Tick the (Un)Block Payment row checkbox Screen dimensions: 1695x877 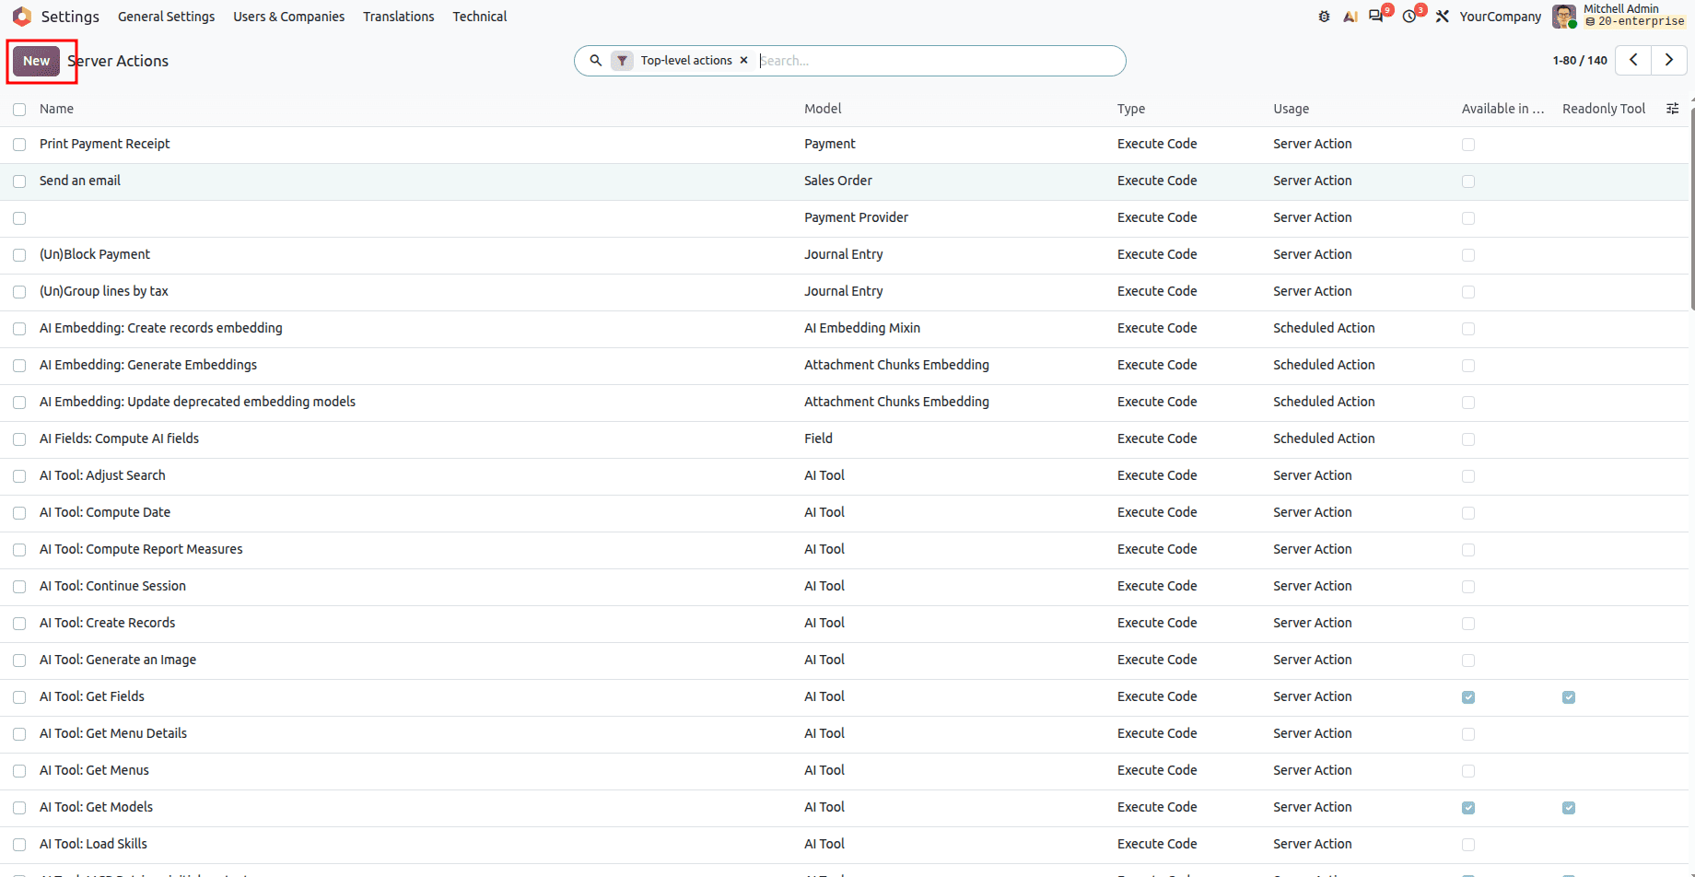click(x=19, y=255)
